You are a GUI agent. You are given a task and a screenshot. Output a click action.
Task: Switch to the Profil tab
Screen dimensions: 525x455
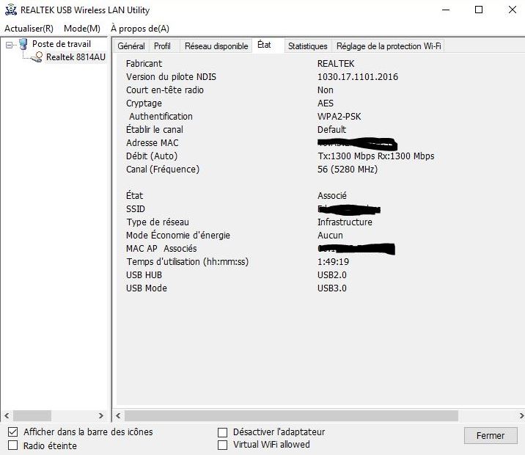point(162,46)
